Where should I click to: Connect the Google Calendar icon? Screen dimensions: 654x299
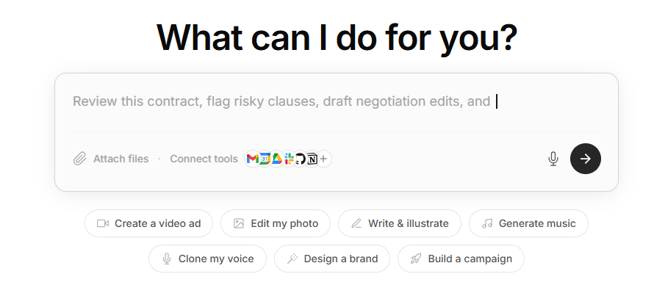(265, 159)
